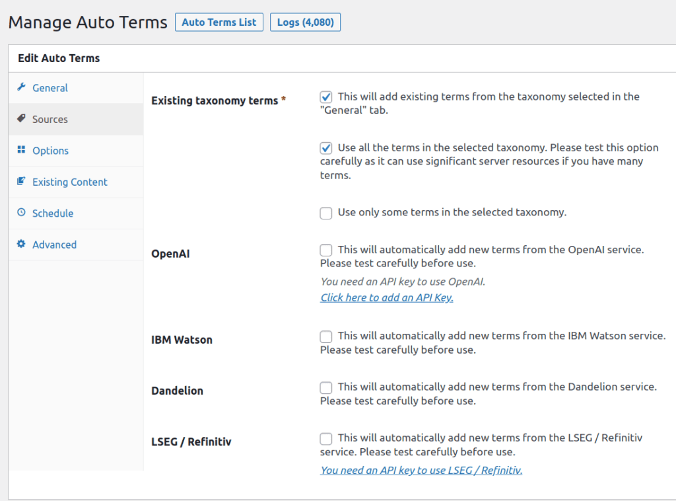
Task: Enable the IBM Watson service checkbox
Action: coord(326,336)
